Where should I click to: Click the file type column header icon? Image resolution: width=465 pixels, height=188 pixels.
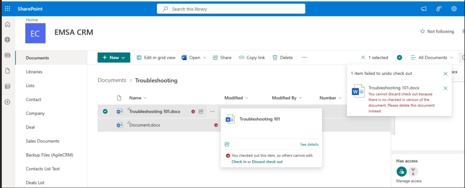coord(119,98)
